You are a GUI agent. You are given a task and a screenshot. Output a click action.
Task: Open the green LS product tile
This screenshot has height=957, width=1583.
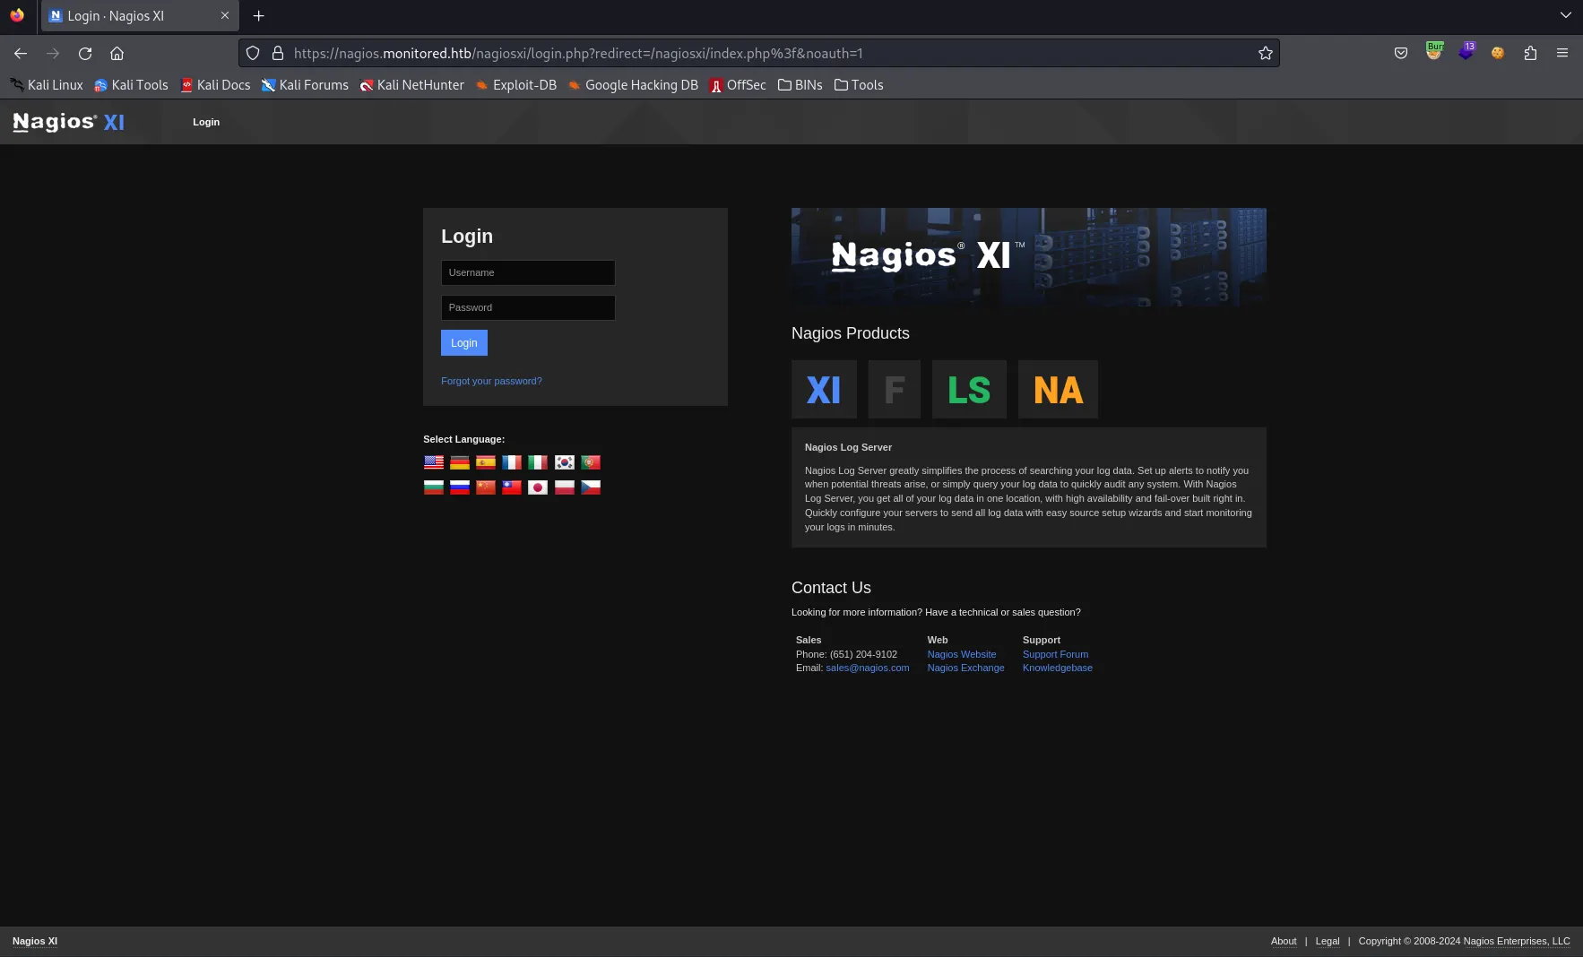(969, 390)
